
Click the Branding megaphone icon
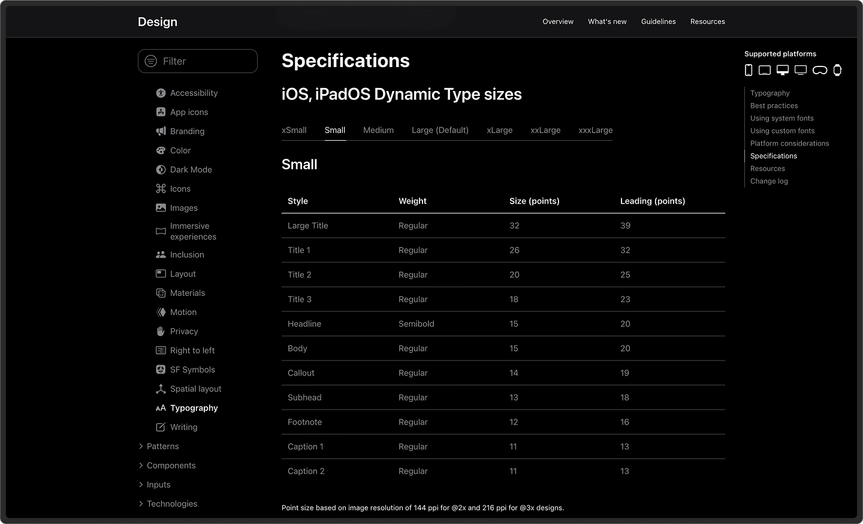(161, 131)
